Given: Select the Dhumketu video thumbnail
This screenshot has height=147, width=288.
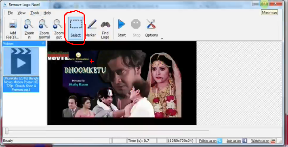Looking at the screenshot, I should [21, 61].
